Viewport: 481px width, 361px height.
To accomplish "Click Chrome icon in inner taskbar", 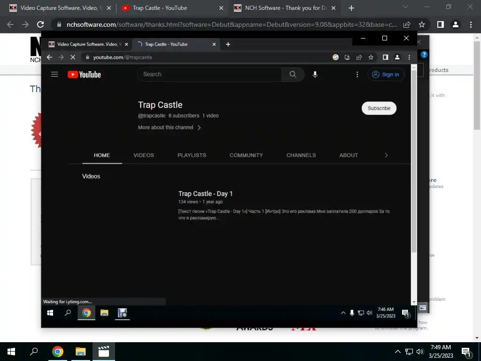I will [x=86, y=313].
